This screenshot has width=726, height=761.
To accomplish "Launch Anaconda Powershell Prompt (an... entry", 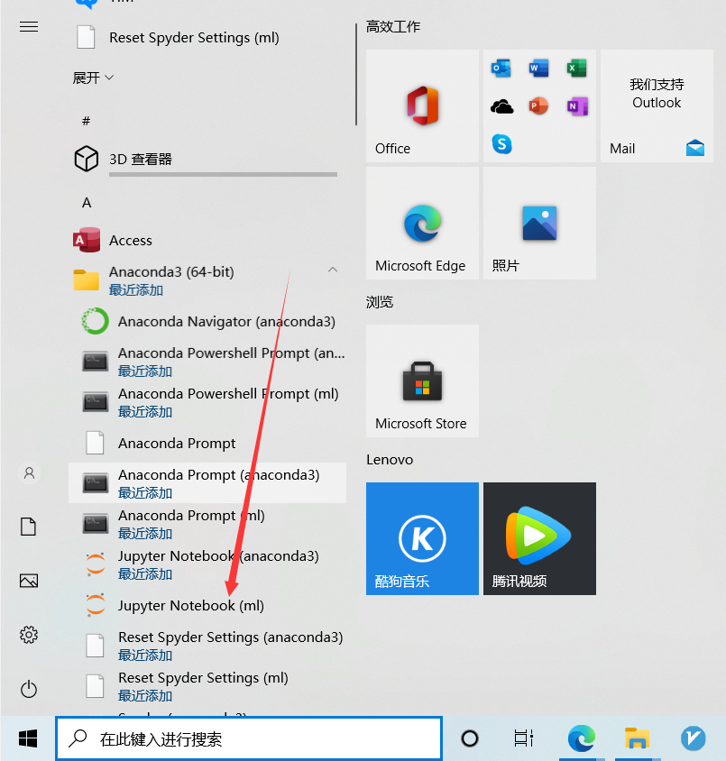I will coord(207,362).
